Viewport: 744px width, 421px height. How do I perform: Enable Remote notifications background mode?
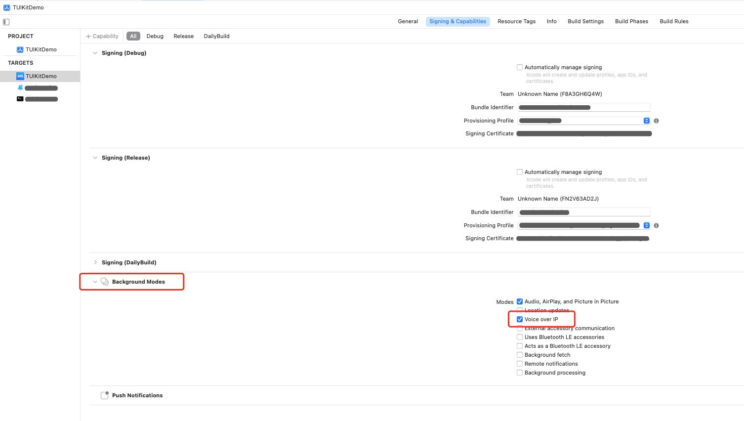click(x=520, y=364)
